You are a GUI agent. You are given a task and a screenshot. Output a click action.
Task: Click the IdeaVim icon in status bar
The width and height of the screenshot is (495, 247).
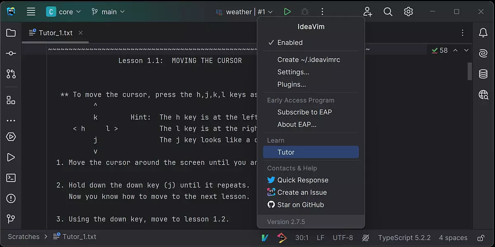pos(265,238)
